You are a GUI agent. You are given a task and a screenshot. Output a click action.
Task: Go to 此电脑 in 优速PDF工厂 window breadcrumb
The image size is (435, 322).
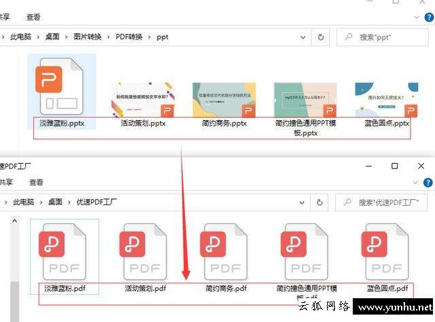(24, 202)
